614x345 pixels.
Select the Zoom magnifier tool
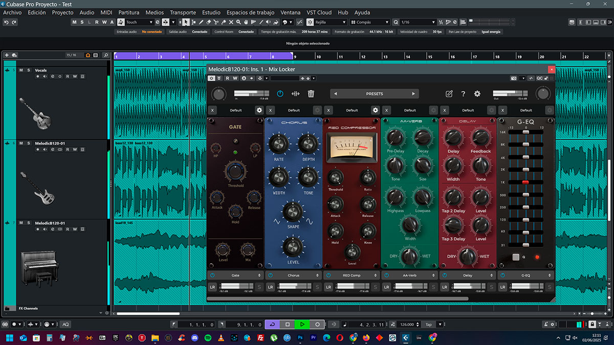click(239, 22)
